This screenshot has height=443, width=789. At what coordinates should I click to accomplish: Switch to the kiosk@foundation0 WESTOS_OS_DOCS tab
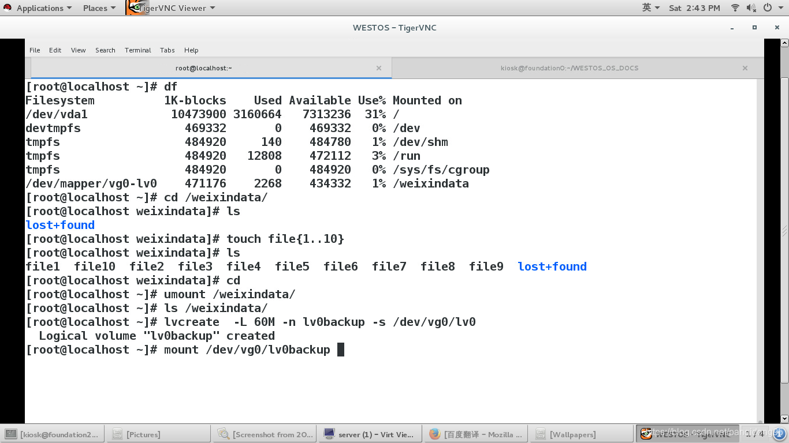[x=570, y=68]
